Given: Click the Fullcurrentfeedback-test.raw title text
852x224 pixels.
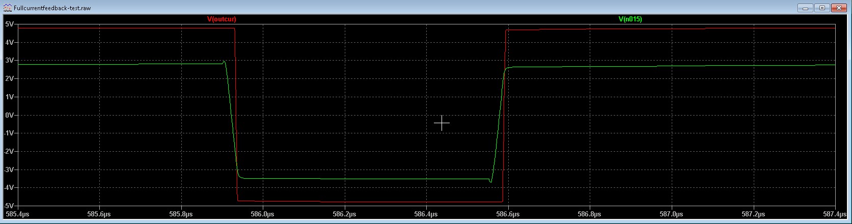Looking at the screenshot, I should (52, 9).
